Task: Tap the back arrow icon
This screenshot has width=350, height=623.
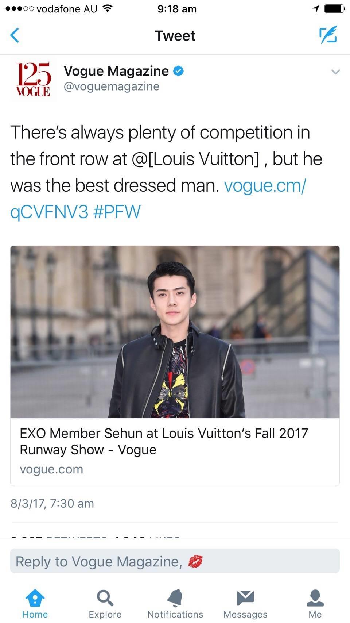Action: (15, 35)
